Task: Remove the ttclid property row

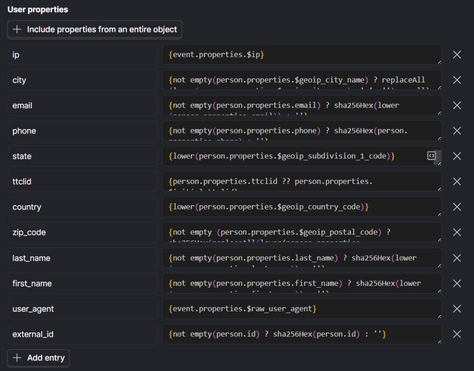Action: [x=457, y=182]
